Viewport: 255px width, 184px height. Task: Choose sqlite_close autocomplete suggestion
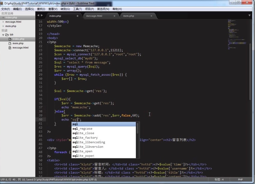tap(103, 133)
